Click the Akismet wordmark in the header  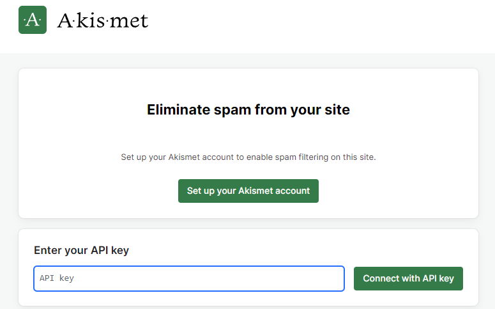coord(102,20)
